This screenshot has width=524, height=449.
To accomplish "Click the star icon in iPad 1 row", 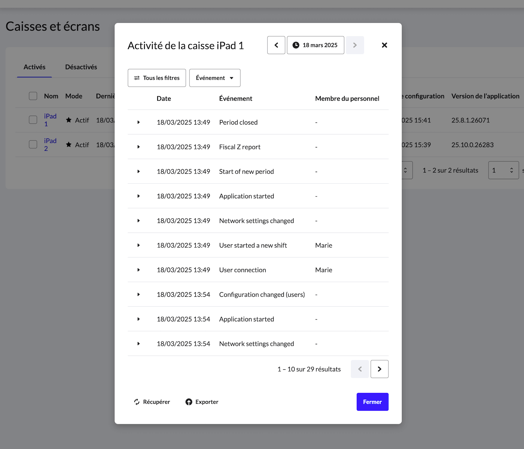I will pyautogui.click(x=68, y=120).
